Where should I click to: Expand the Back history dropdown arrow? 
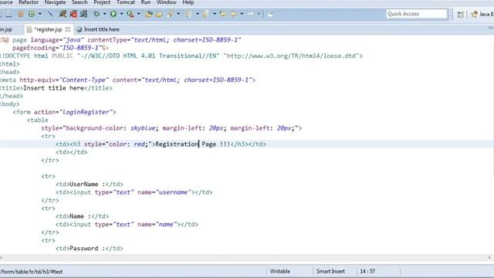click(242, 14)
